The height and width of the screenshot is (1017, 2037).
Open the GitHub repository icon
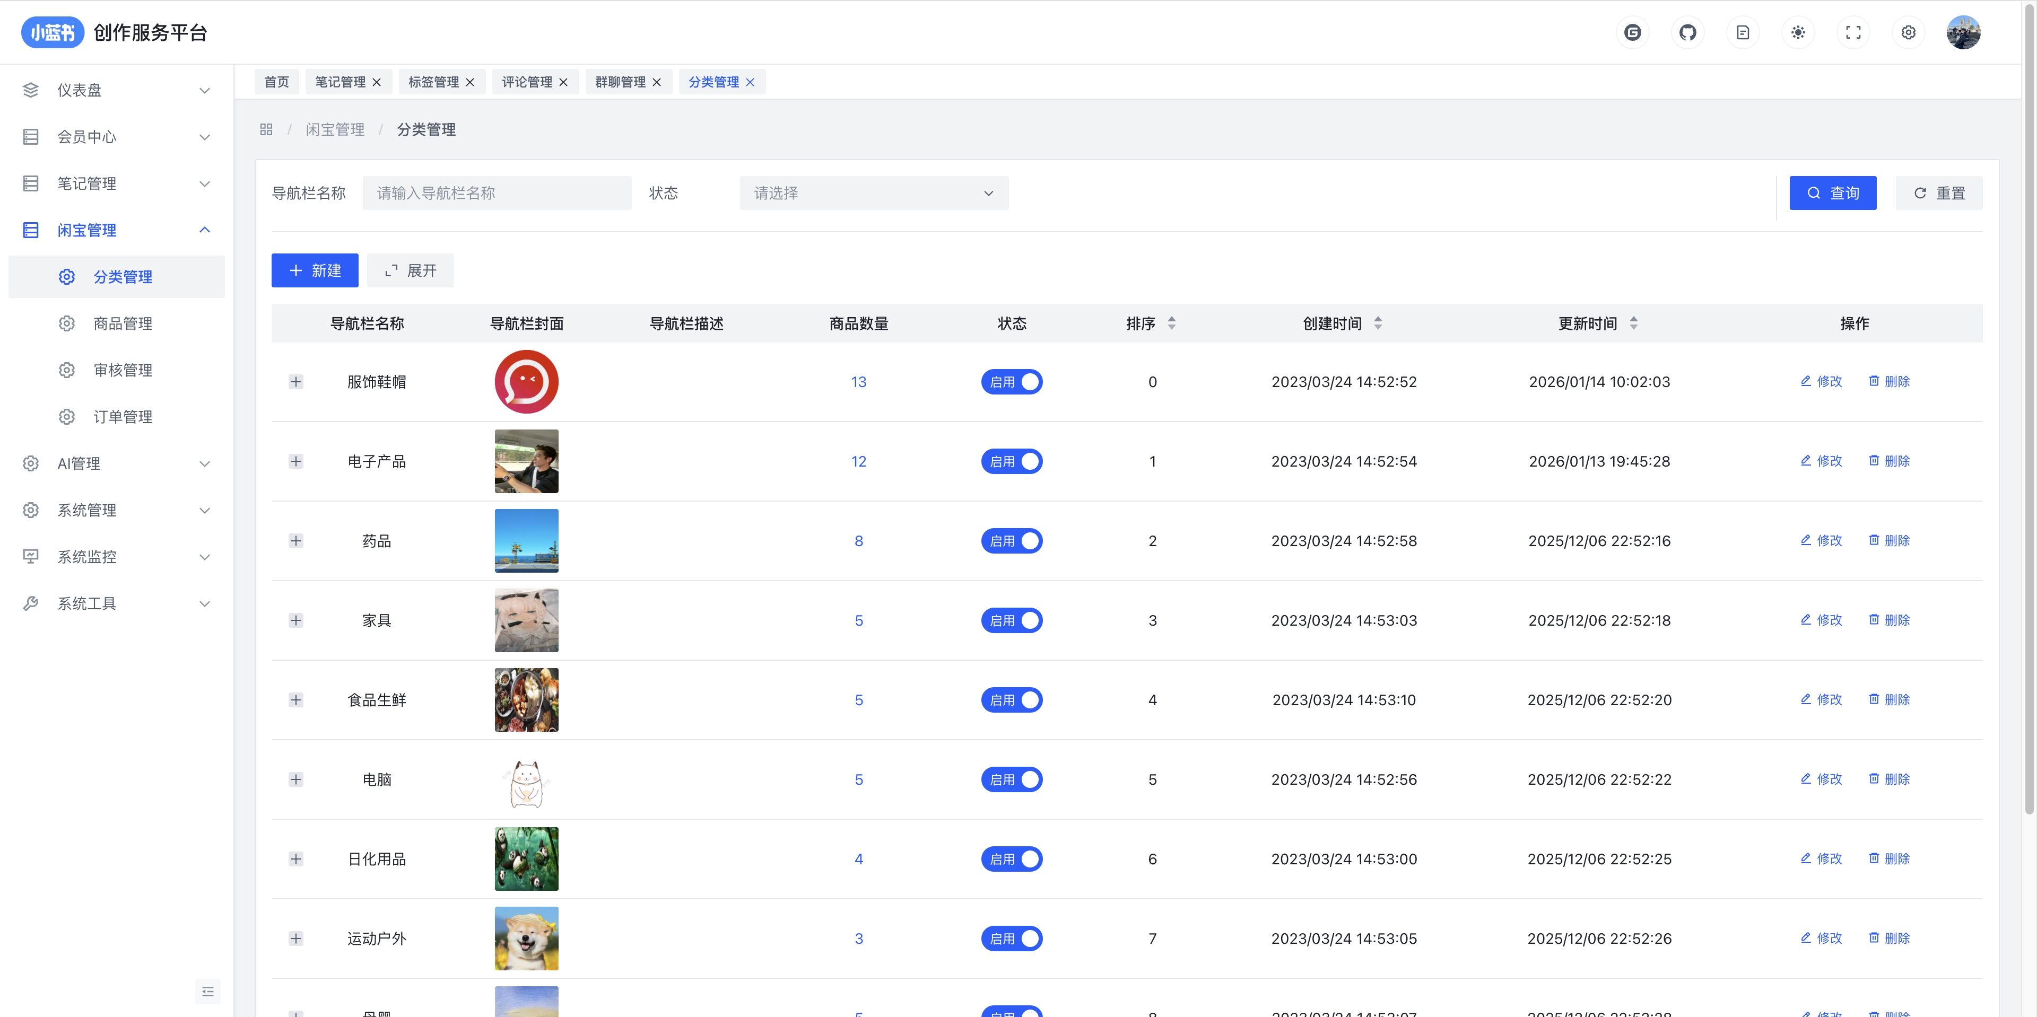click(1687, 32)
